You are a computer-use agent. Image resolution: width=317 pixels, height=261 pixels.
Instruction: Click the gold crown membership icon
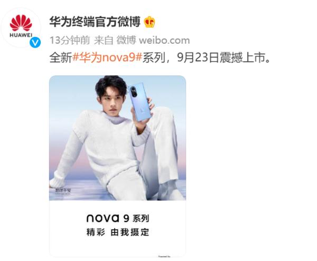150,22
